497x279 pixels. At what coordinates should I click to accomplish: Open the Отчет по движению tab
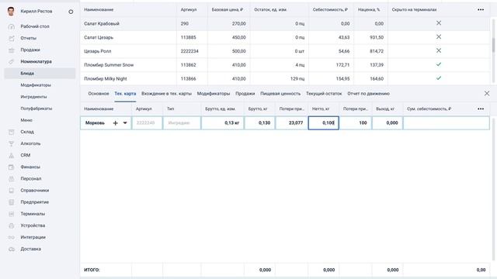coord(368,94)
